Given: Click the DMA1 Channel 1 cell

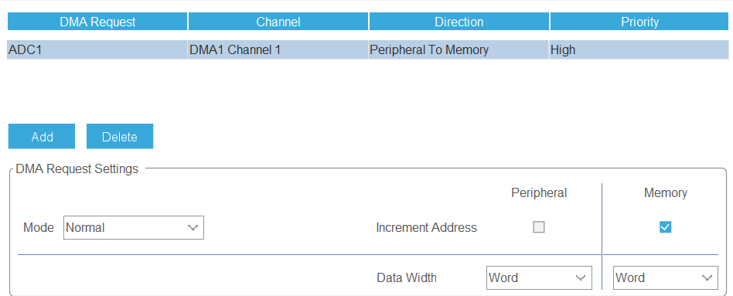Looking at the screenshot, I should (278, 49).
